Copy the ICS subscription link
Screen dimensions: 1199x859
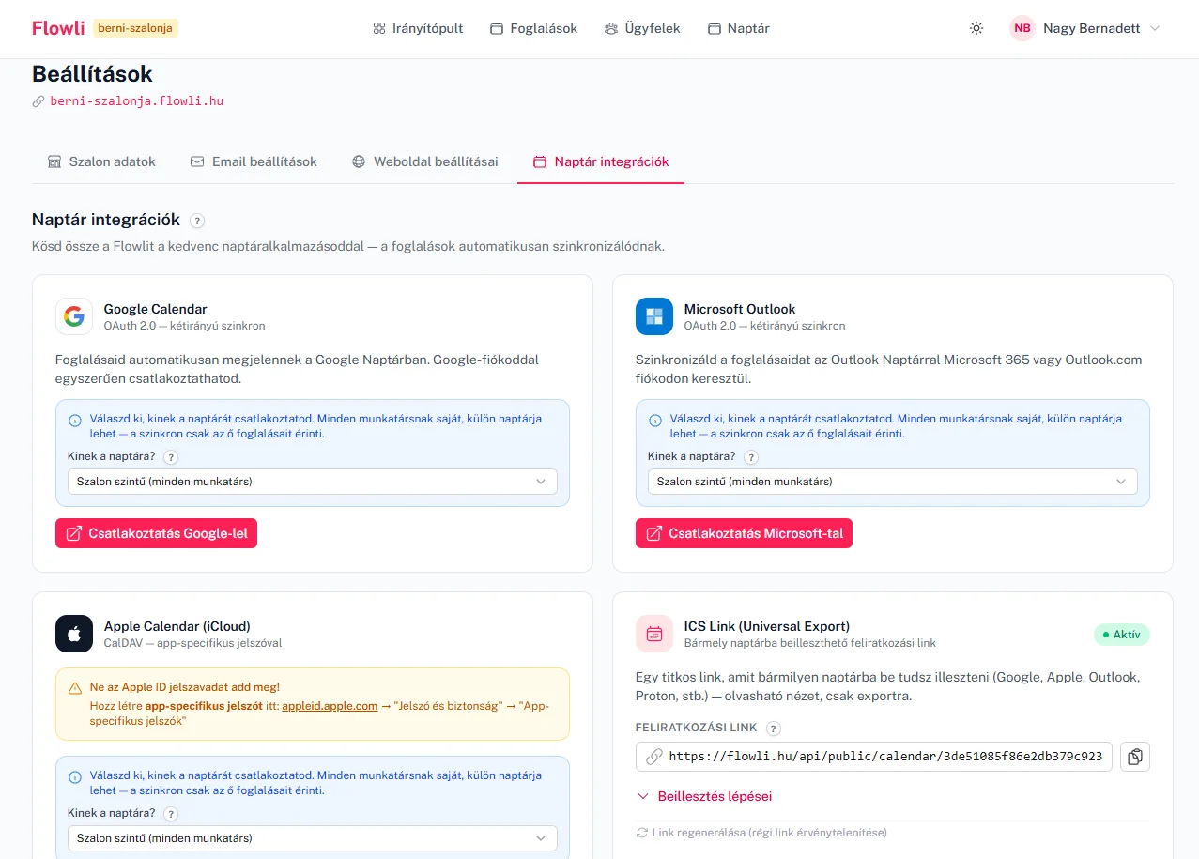coord(1135,757)
